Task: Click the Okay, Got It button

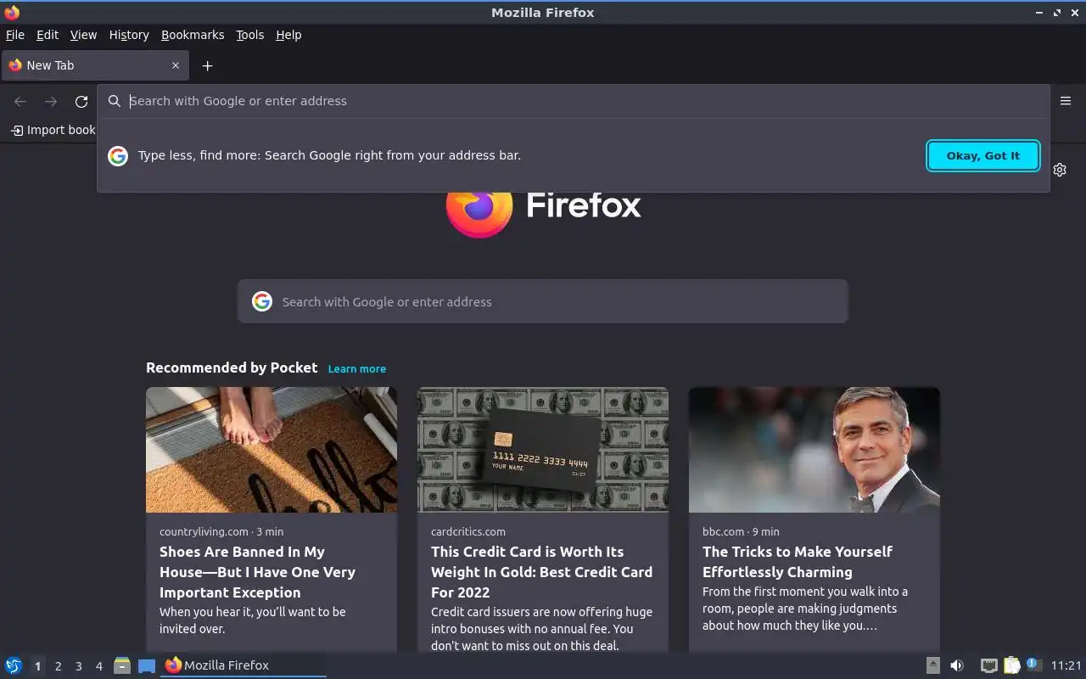Action: pos(983,155)
